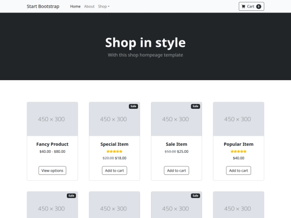Open the Cart button in navbar
The width and height of the screenshot is (291, 218).
(x=251, y=6)
